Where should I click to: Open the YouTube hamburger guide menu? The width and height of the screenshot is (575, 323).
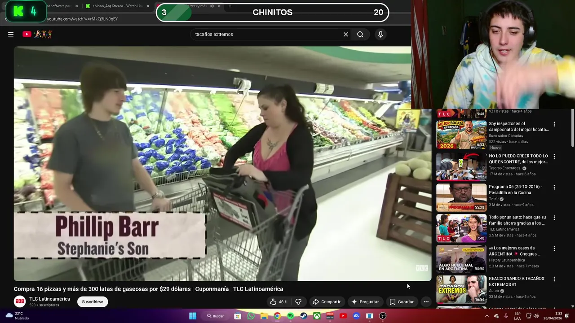[x=11, y=34]
